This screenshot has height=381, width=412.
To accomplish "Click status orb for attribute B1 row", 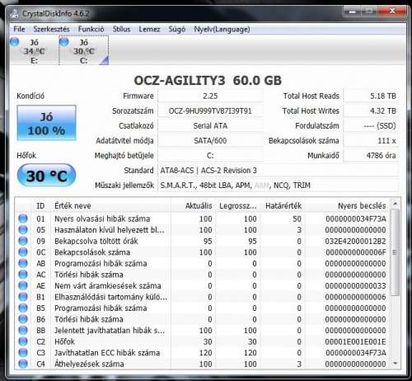I will coord(23,297).
